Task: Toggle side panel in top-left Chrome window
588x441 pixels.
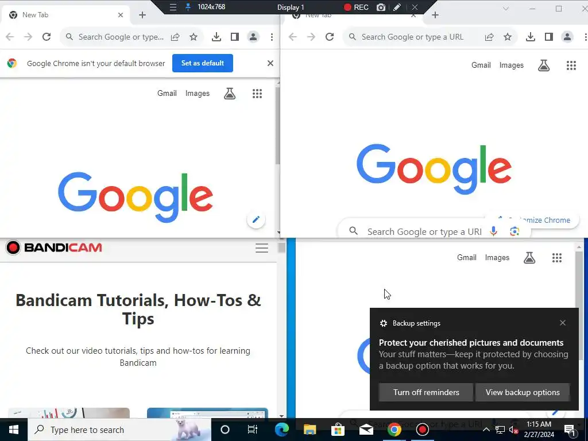Action: [x=235, y=37]
